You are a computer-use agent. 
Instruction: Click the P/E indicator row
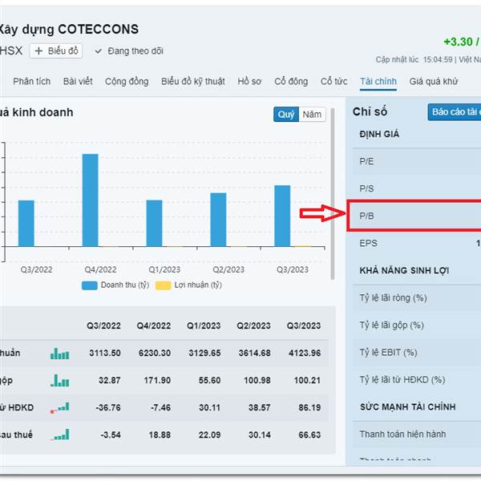click(417, 161)
